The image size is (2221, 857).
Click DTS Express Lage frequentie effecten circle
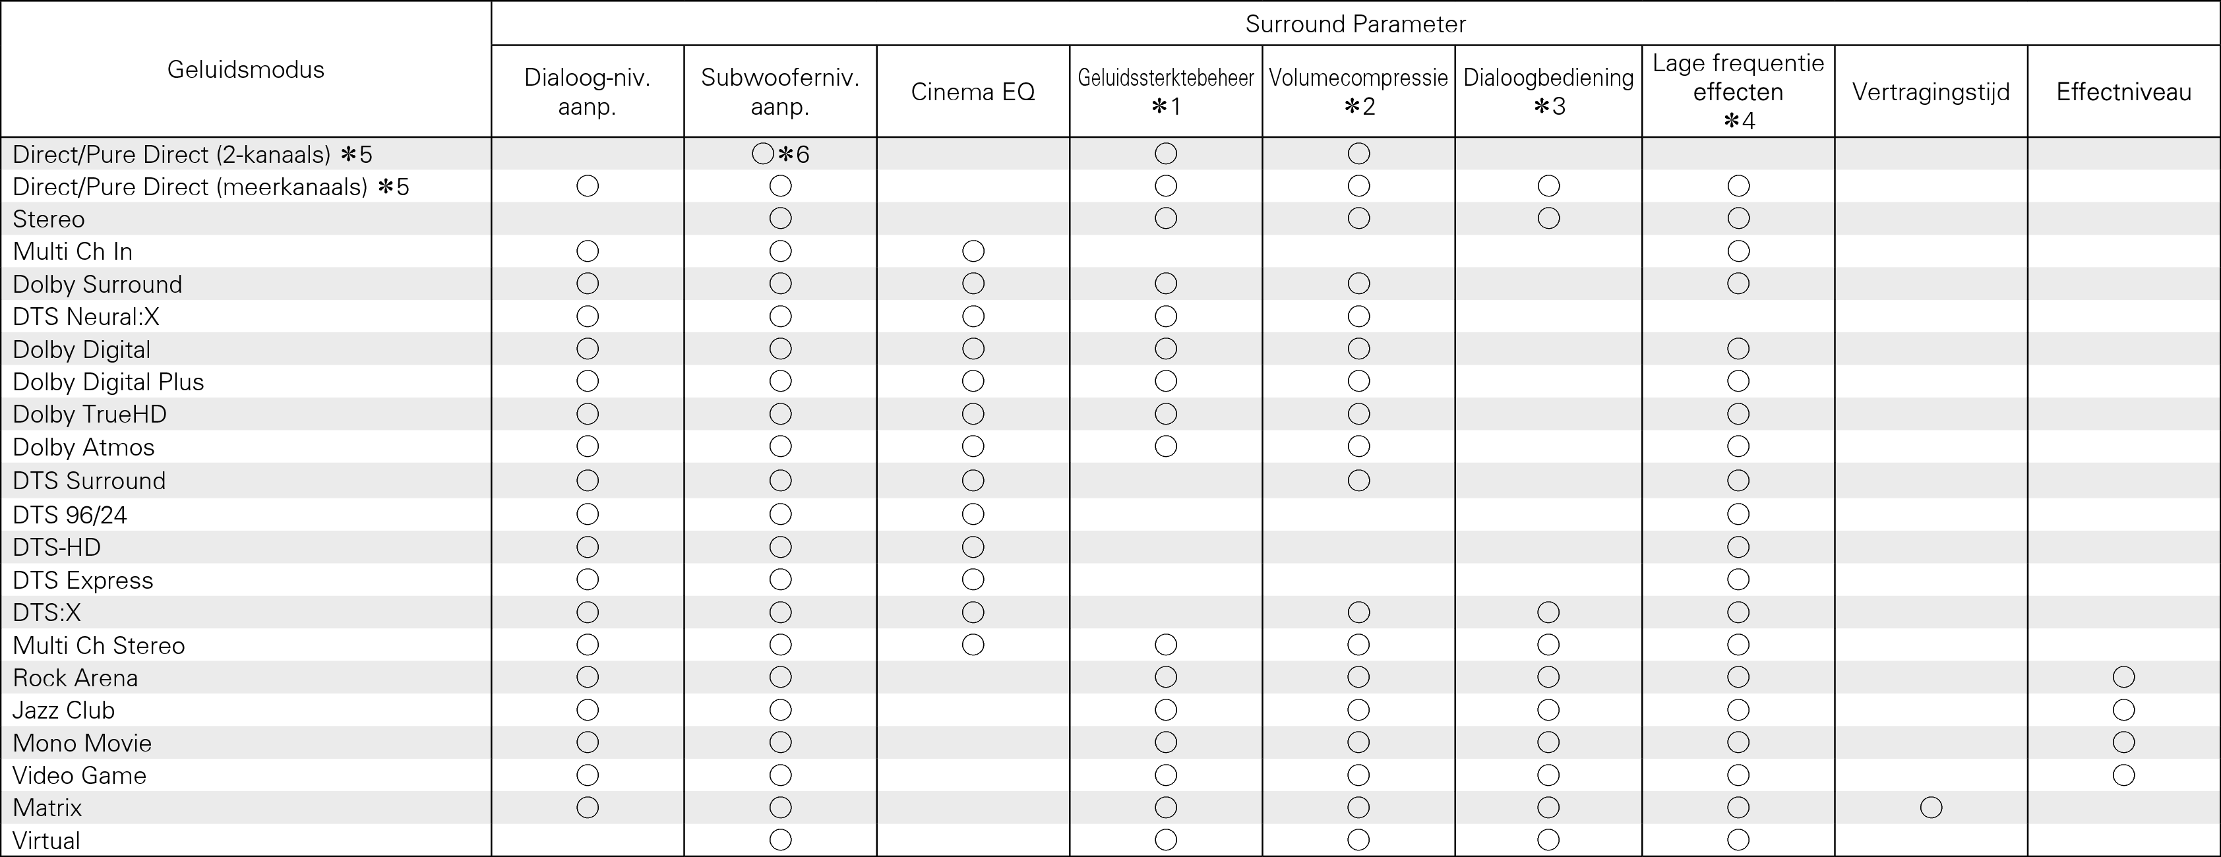click(x=1738, y=580)
